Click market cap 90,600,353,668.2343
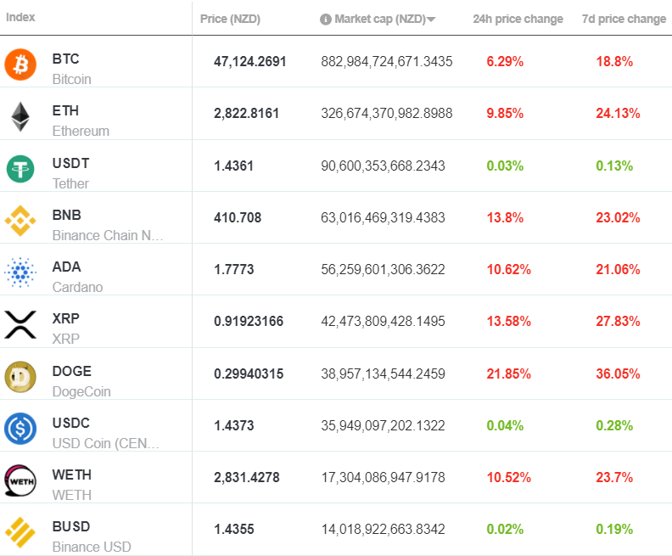The height and width of the screenshot is (556, 672). pos(384,166)
